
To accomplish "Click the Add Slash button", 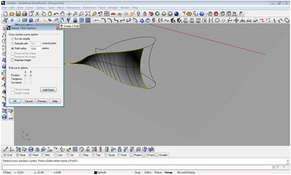I will [x=49, y=90].
